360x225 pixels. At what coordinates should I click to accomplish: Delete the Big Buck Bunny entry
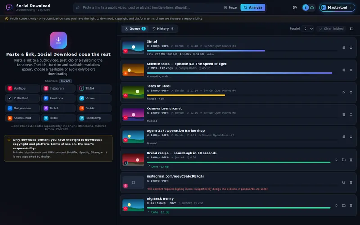(x=351, y=206)
